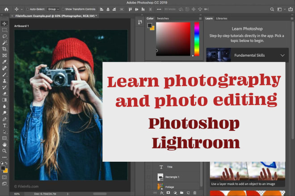This screenshot has width=295, height=196.
Task: Select the Brush tool
Action: (x=4, y=74)
